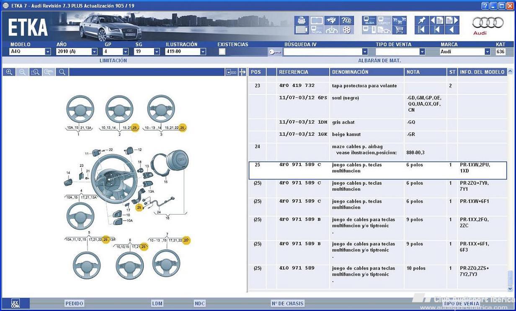Click the printer icon in the toolbar
The height and width of the screenshot is (311, 516).
301,20
